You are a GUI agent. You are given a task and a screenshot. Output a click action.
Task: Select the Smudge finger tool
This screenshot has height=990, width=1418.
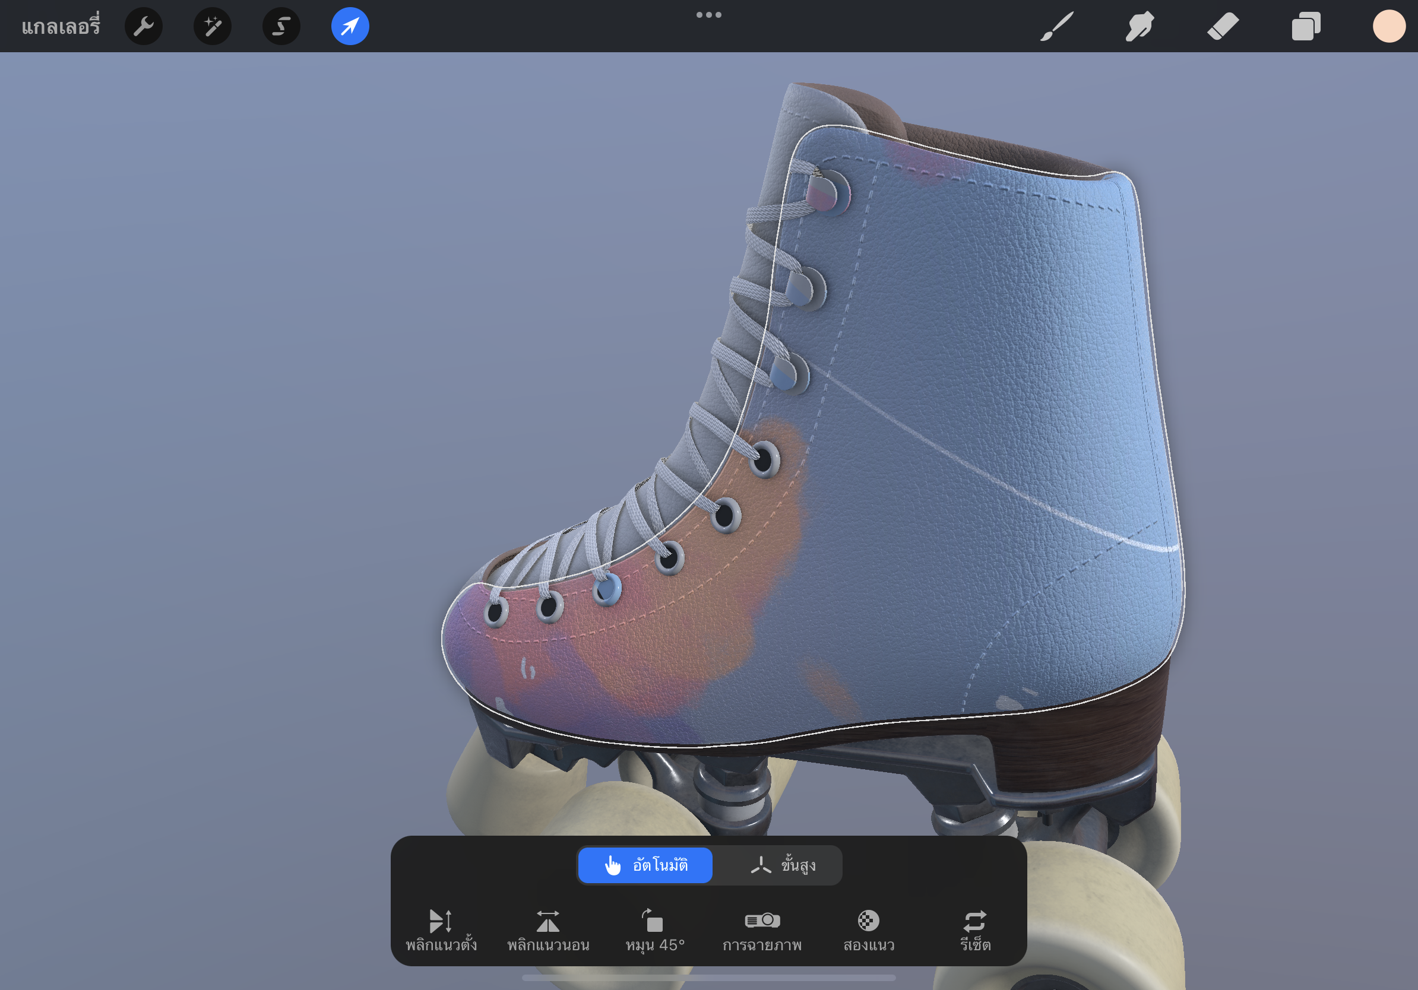[1140, 27]
